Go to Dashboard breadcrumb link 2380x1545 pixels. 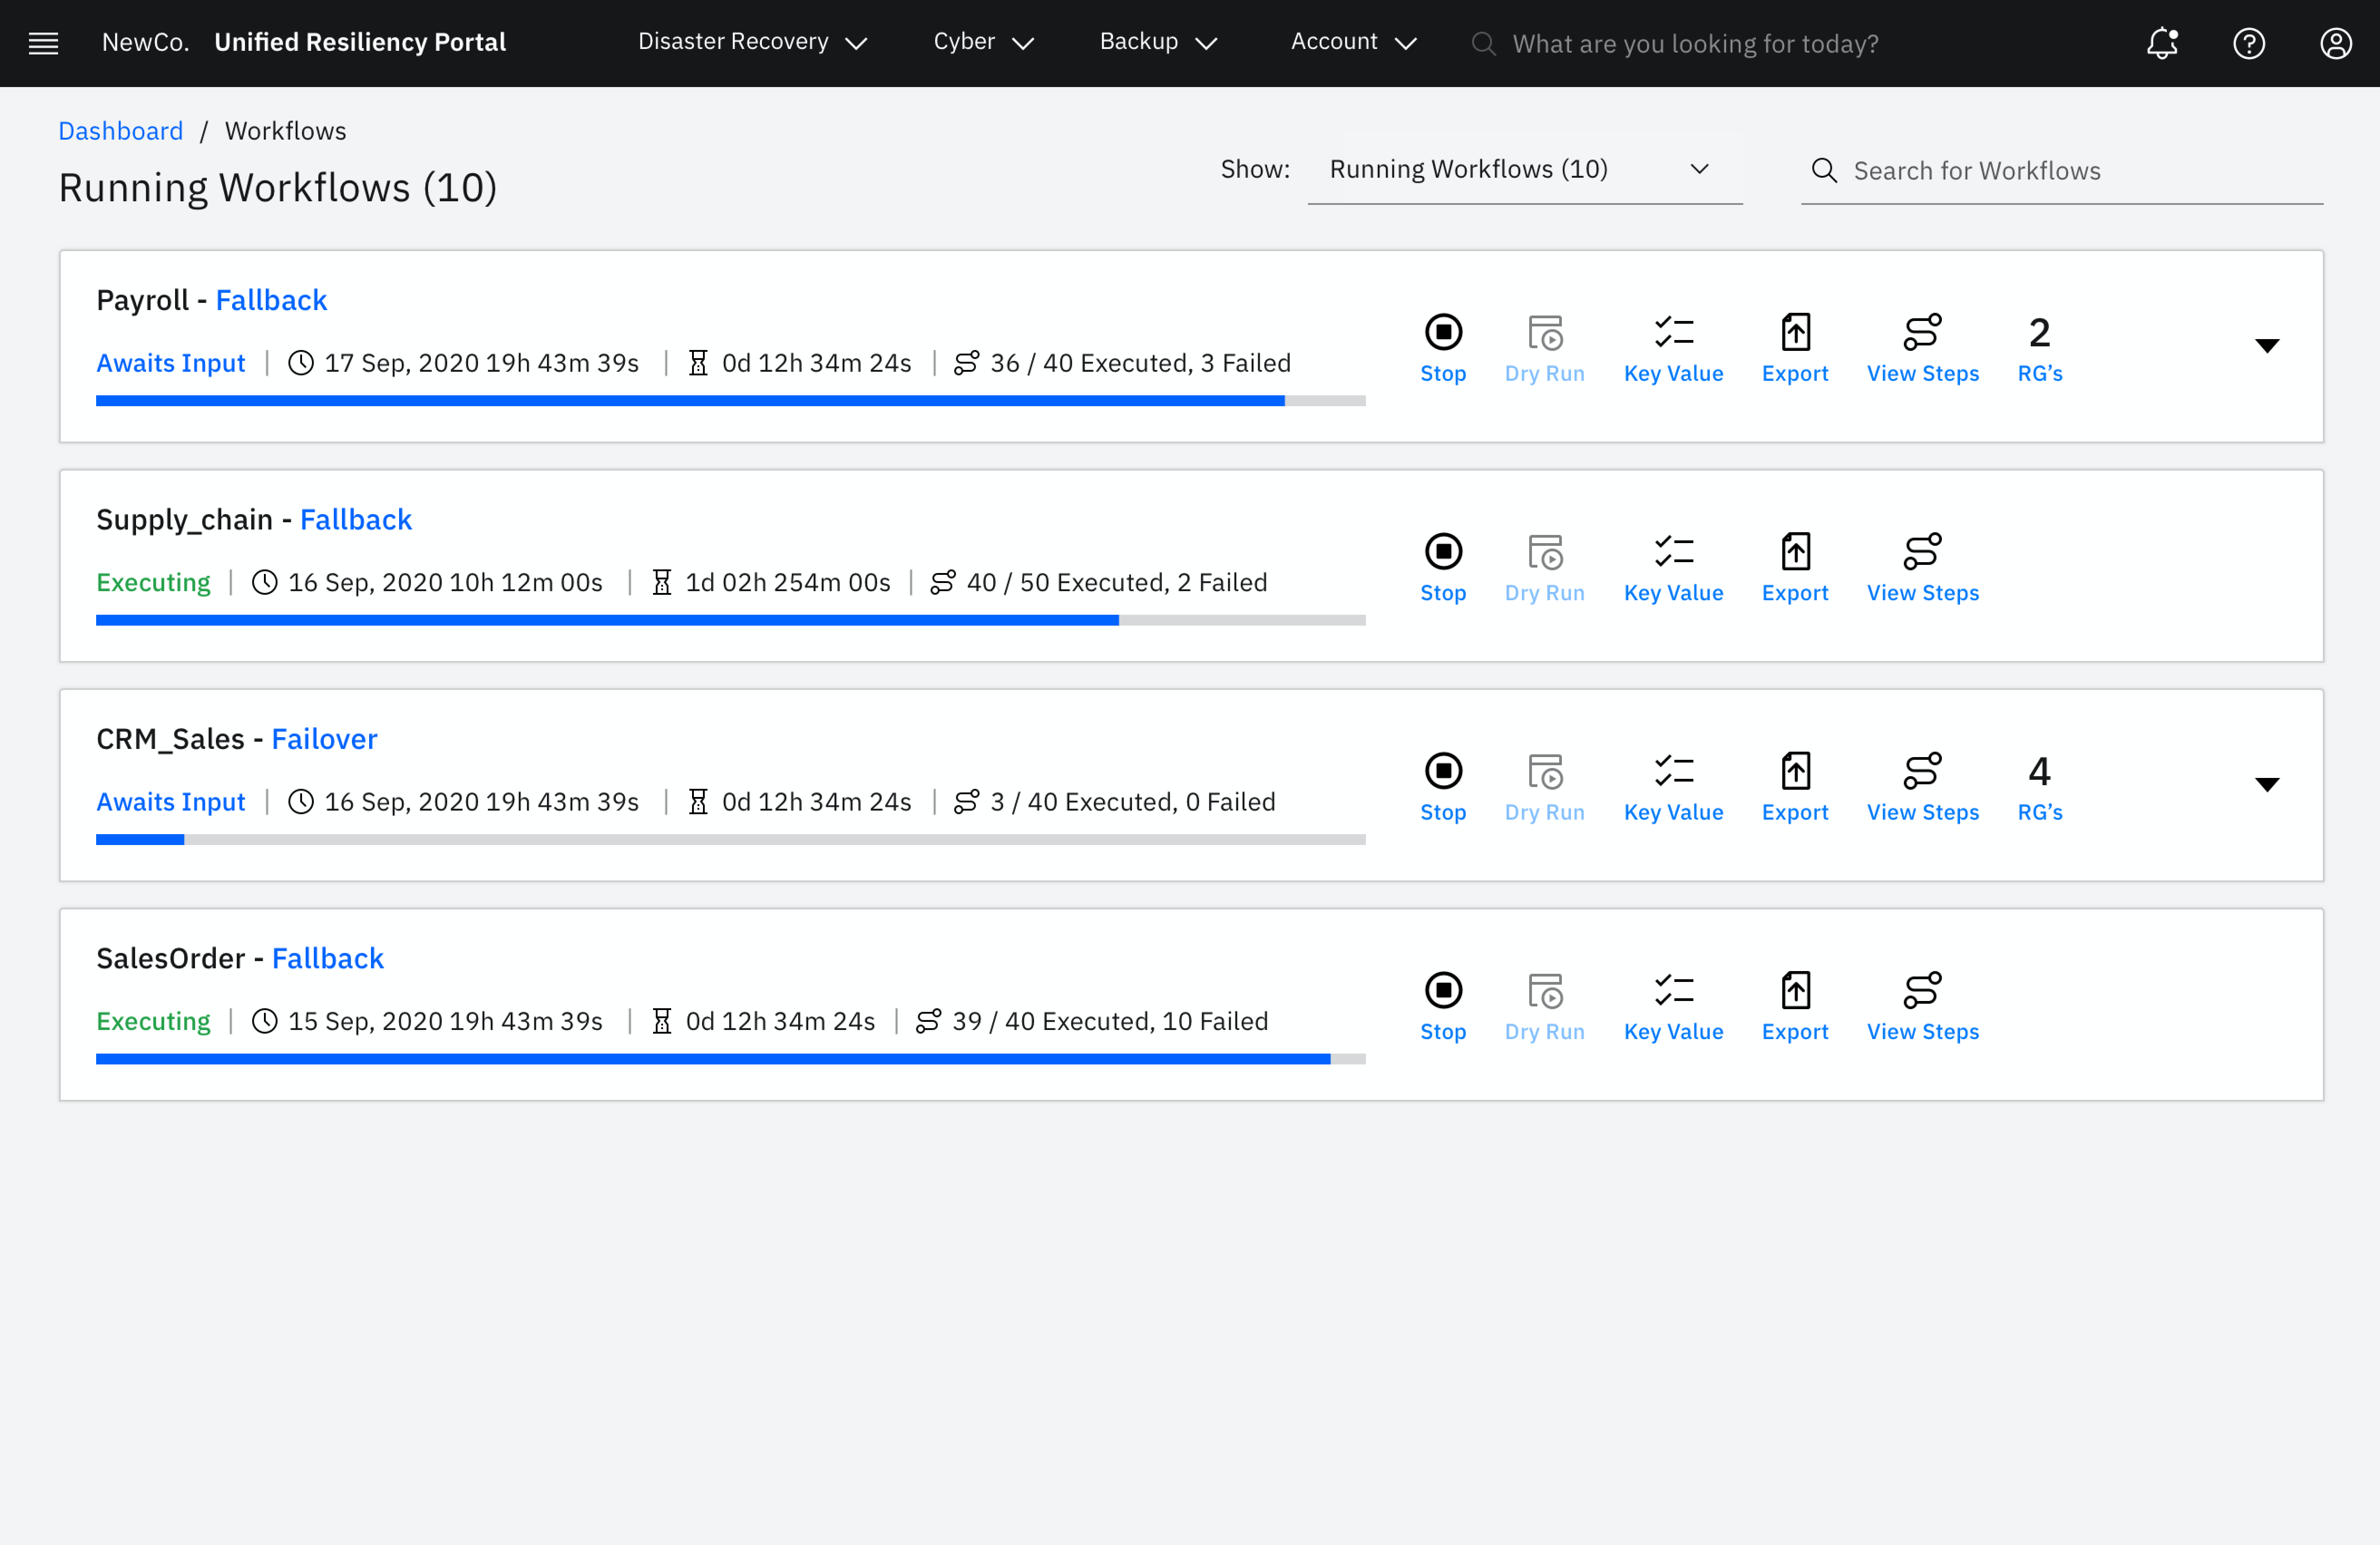[120, 131]
